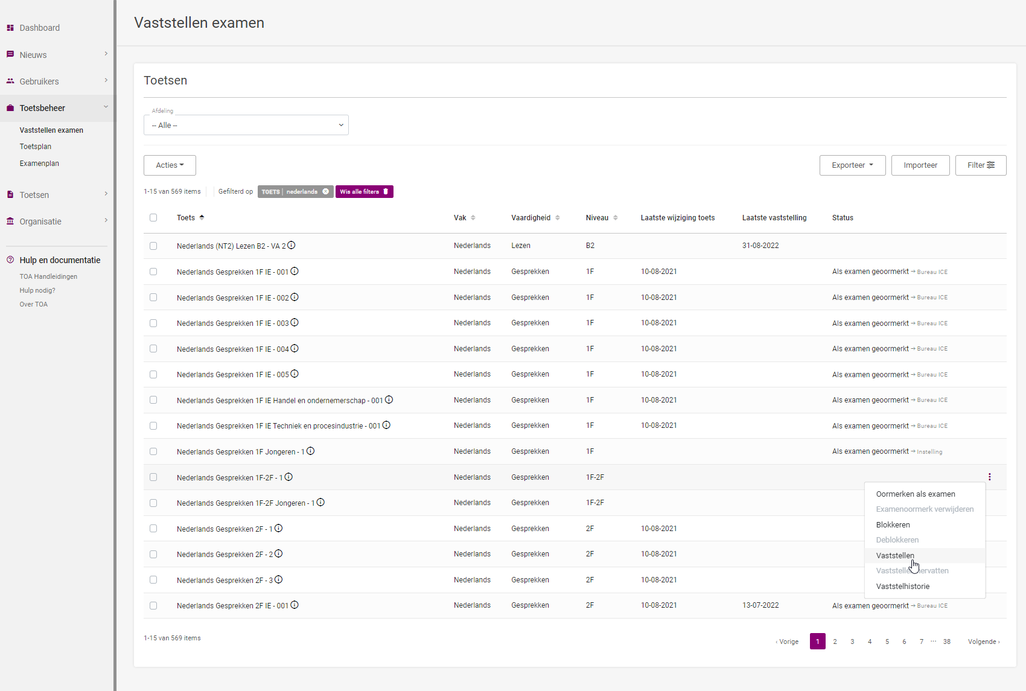Expand the Exporteer dropdown
The width and height of the screenshot is (1026, 691).
coord(852,165)
